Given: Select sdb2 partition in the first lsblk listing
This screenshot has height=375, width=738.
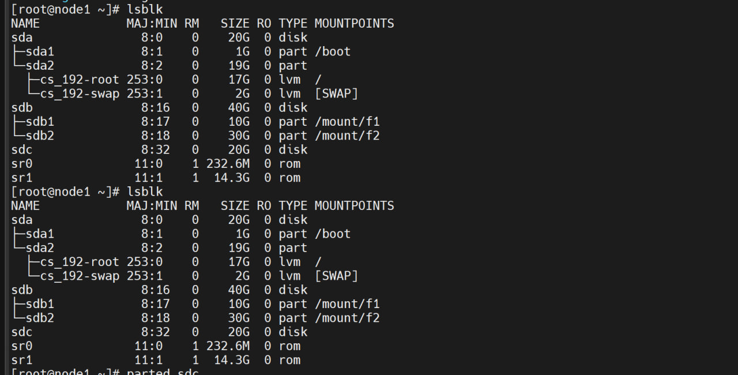Looking at the screenshot, I should pos(40,136).
